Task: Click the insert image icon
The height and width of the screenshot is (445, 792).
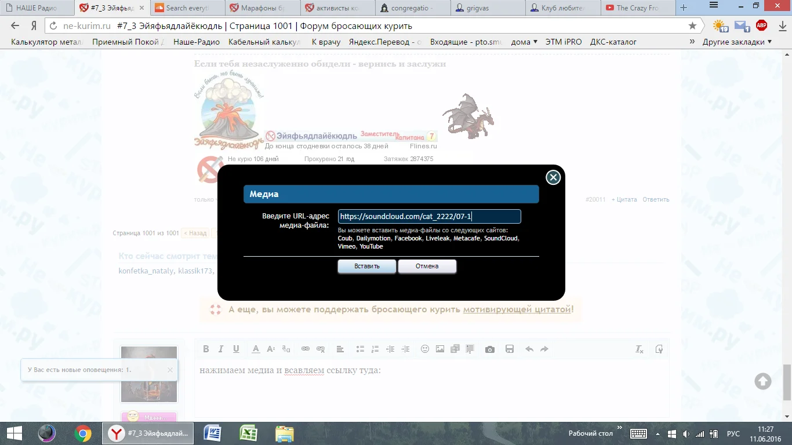Action: click(x=440, y=349)
